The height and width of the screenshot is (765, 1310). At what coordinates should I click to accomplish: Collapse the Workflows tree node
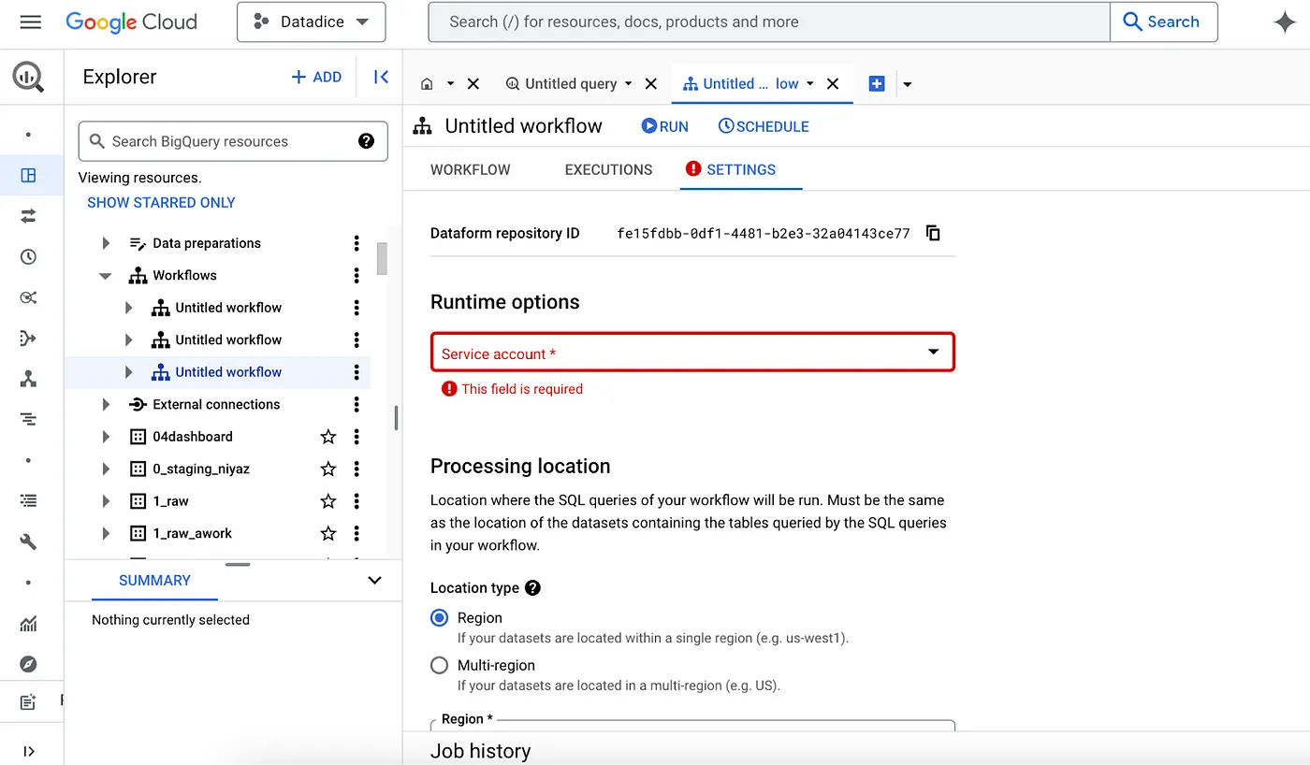coord(106,276)
